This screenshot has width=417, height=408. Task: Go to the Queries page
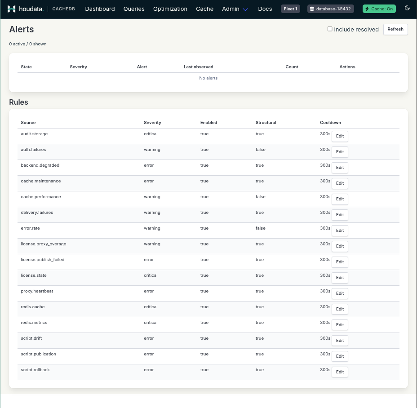(134, 9)
